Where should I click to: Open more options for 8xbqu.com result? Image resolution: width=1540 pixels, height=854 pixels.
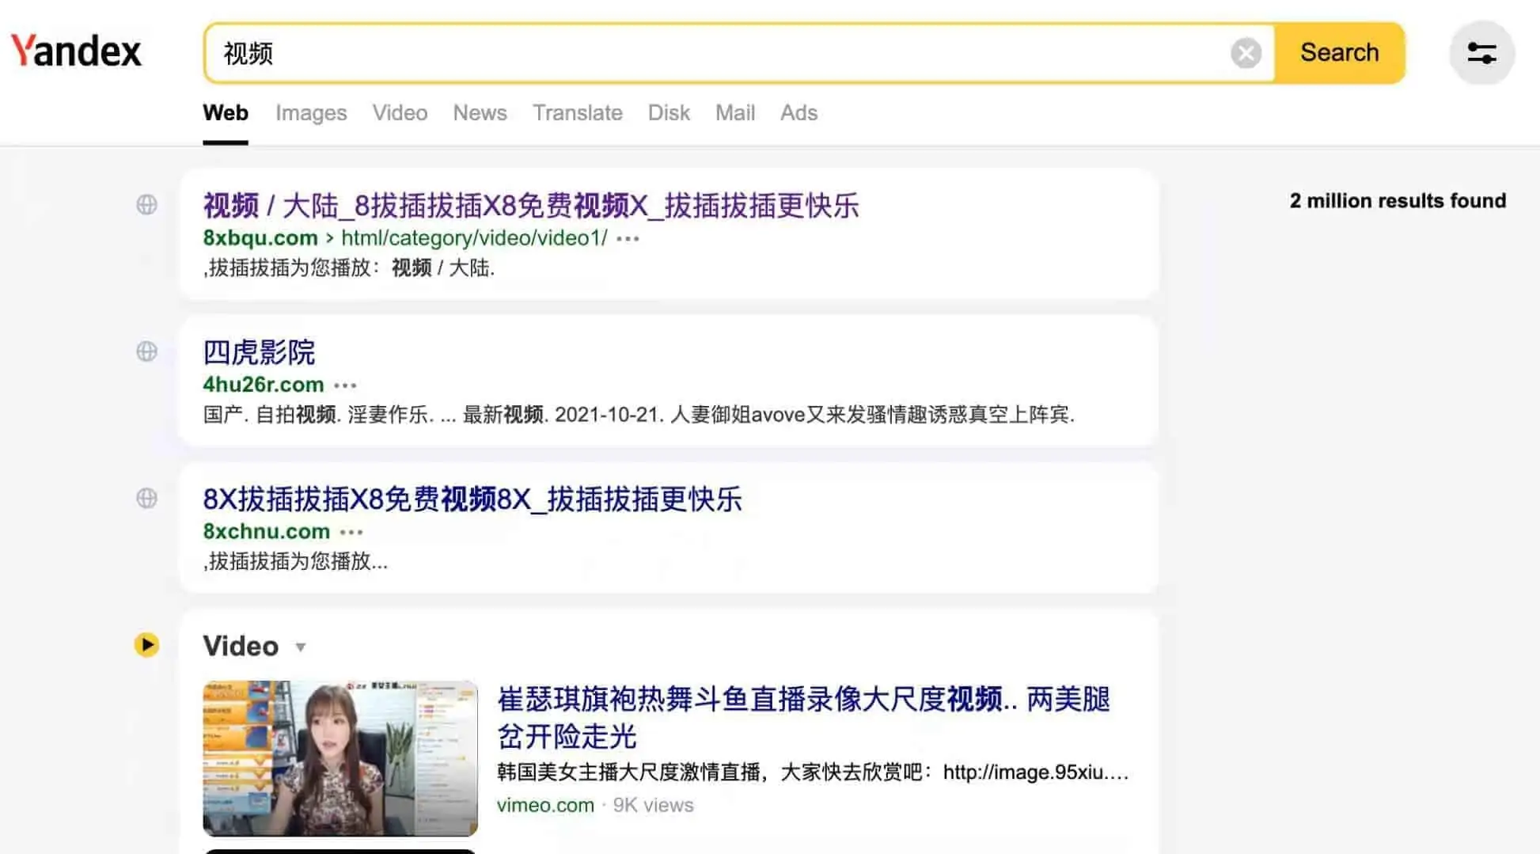(628, 238)
